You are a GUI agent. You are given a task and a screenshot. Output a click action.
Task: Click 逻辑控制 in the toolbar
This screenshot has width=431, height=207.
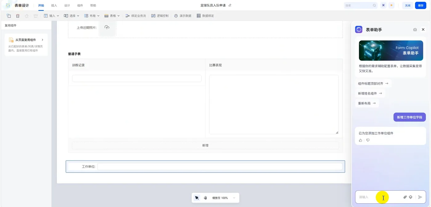click(160, 16)
